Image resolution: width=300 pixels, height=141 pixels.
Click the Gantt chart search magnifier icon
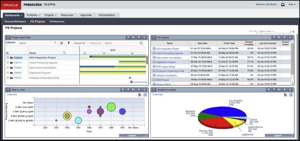[x=141, y=43]
